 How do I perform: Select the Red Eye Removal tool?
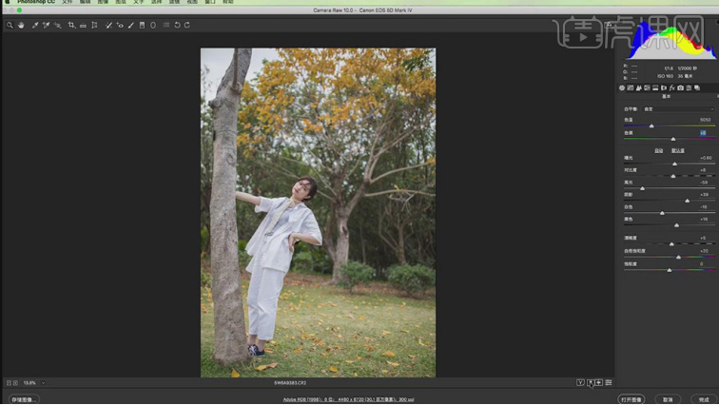pyautogui.click(x=120, y=26)
